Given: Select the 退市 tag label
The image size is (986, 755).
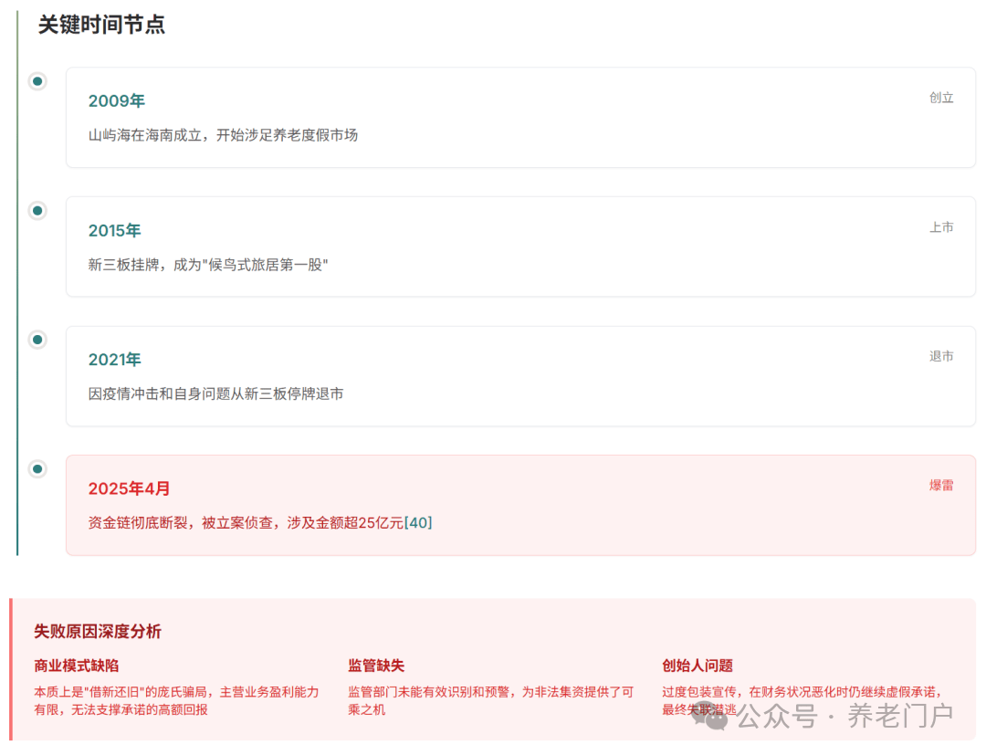Looking at the screenshot, I should pyautogui.click(x=941, y=356).
